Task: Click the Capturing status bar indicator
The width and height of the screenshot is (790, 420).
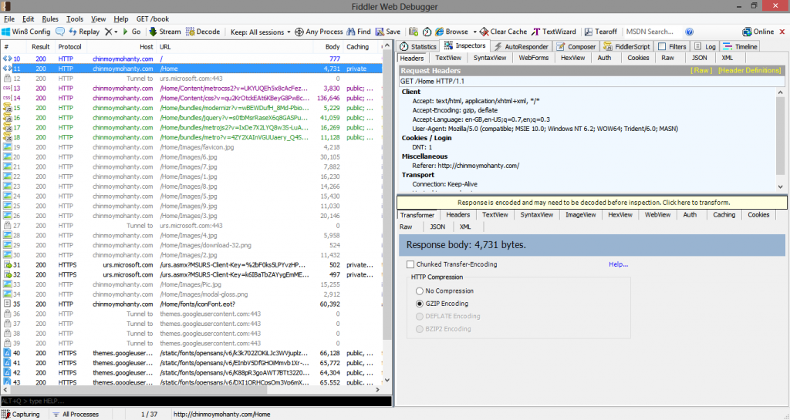Action: 21,415
